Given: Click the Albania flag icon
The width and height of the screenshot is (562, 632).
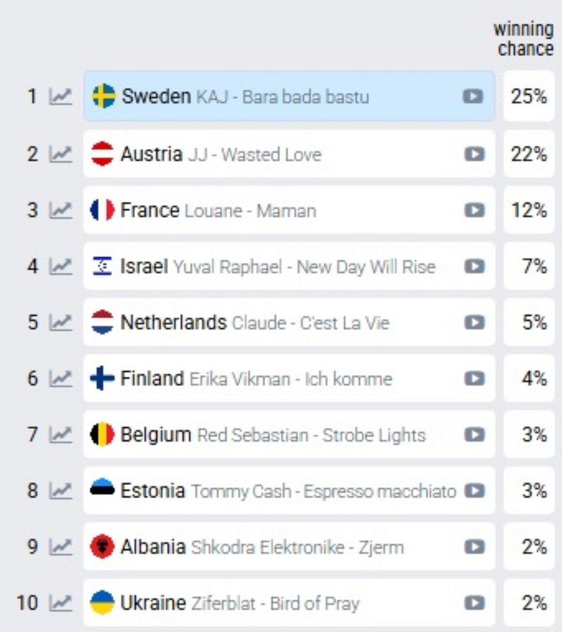Looking at the screenshot, I should point(102,546).
